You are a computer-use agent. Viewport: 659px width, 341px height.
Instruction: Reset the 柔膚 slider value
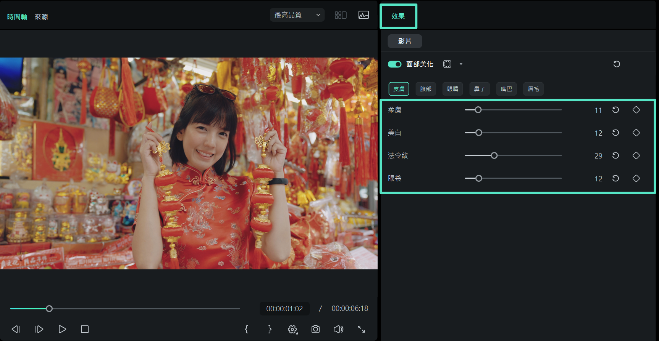click(x=615, y=110)
